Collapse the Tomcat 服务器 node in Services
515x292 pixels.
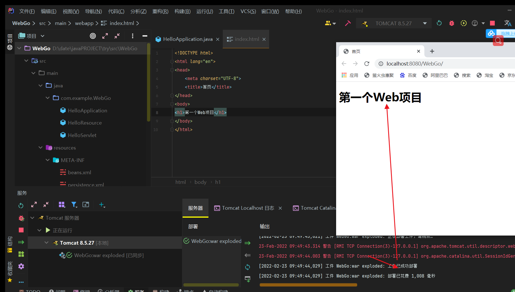tap(32, 218)
